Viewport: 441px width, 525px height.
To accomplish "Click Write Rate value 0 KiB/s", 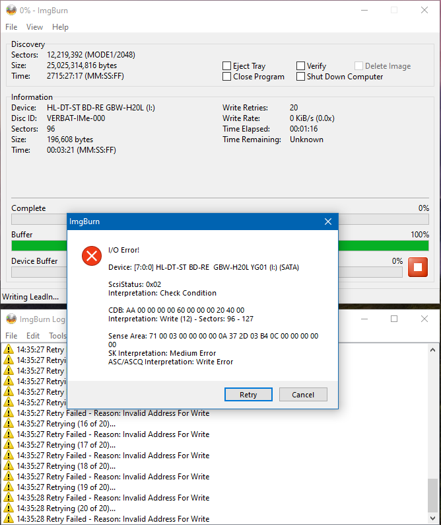I will (312, 118).
